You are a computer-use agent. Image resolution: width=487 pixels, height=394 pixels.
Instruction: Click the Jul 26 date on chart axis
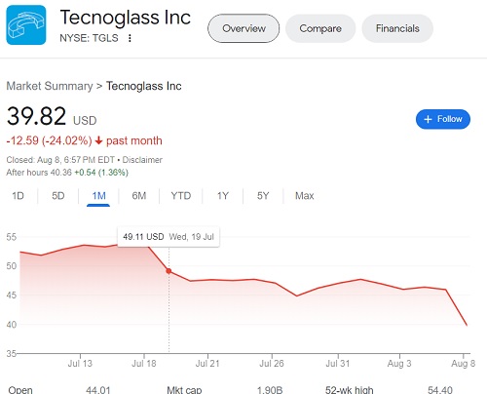[272, 363]
